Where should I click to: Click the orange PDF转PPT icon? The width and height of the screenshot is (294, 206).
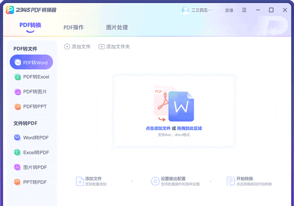[18, 107]
